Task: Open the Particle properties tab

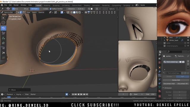Action: (x=160, y=75)
